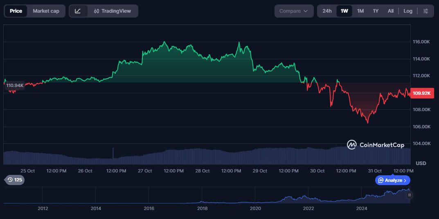Click the Analyze button's AI icon
439x219 pixels.
pos(380,180)
